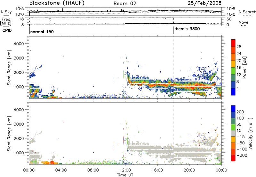Screen dimensions: 256x177
Task: Click the '04:00' time axis label
Action: pyautogui.click(x=61, y=170)
